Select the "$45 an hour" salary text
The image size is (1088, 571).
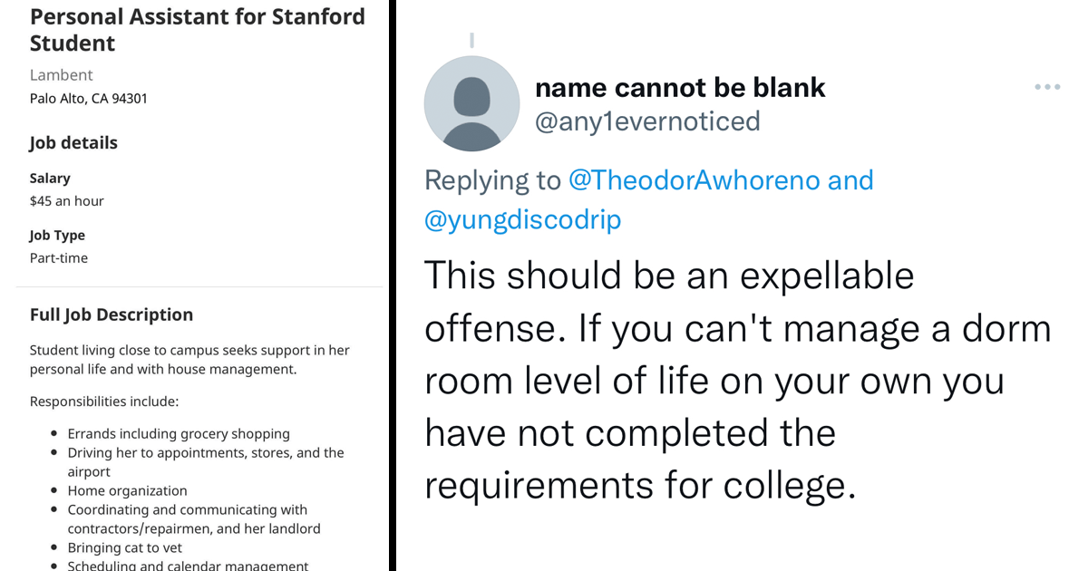(67, 201)
